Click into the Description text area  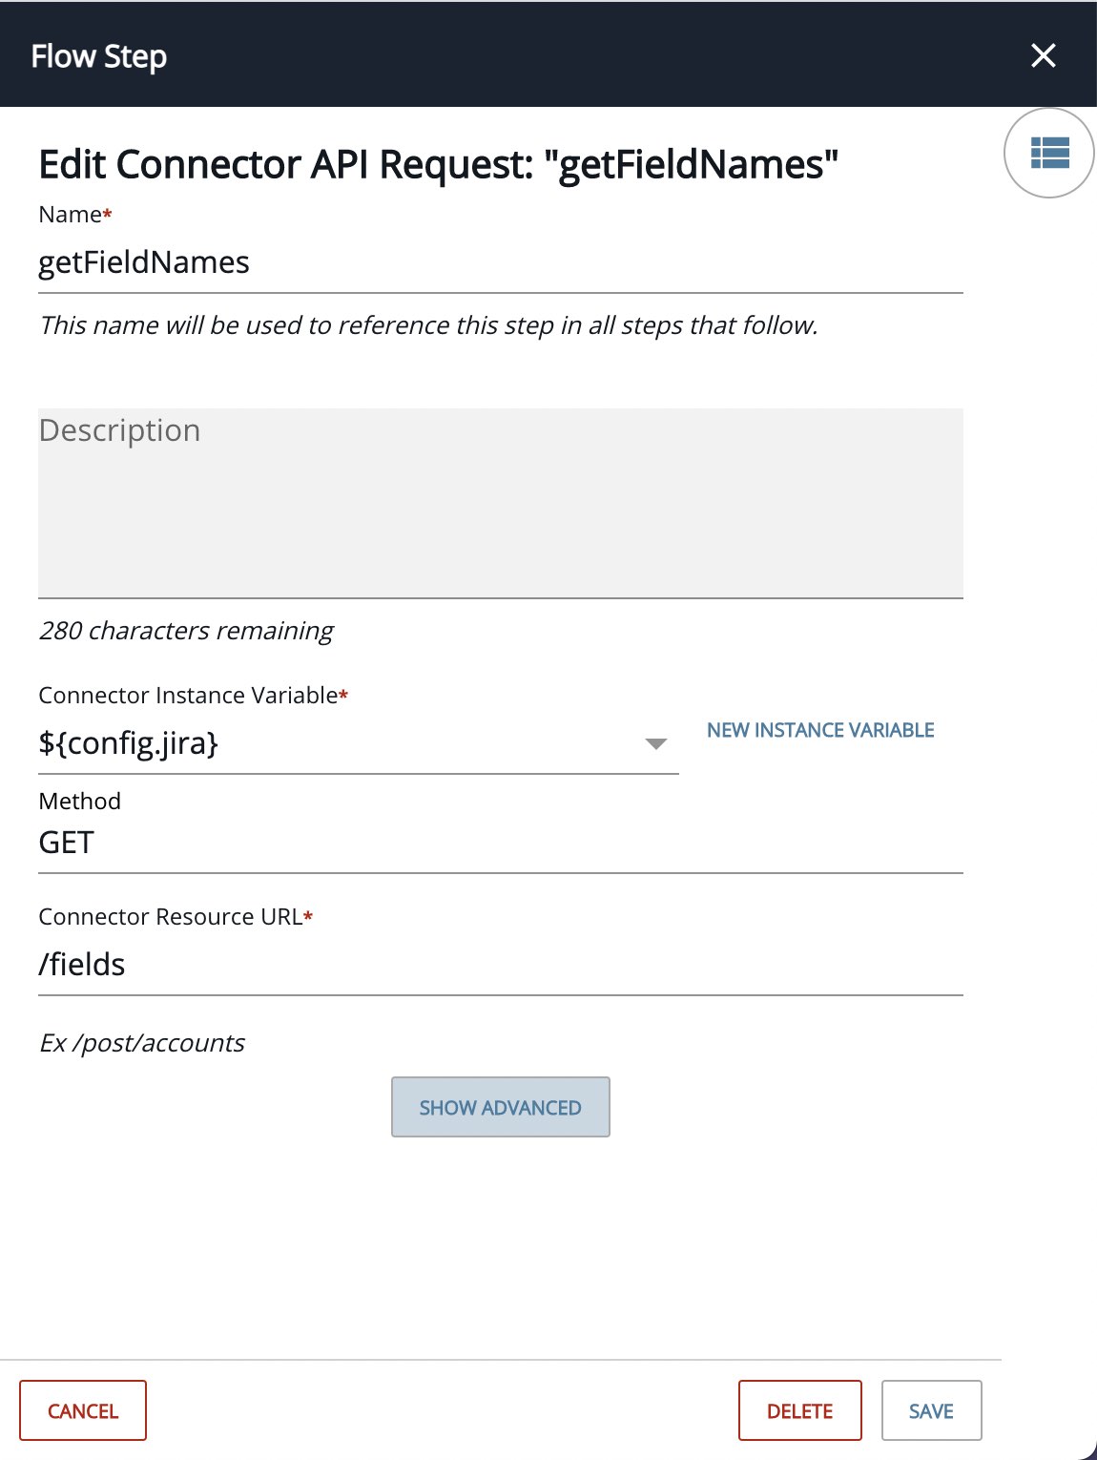(501, 503)
